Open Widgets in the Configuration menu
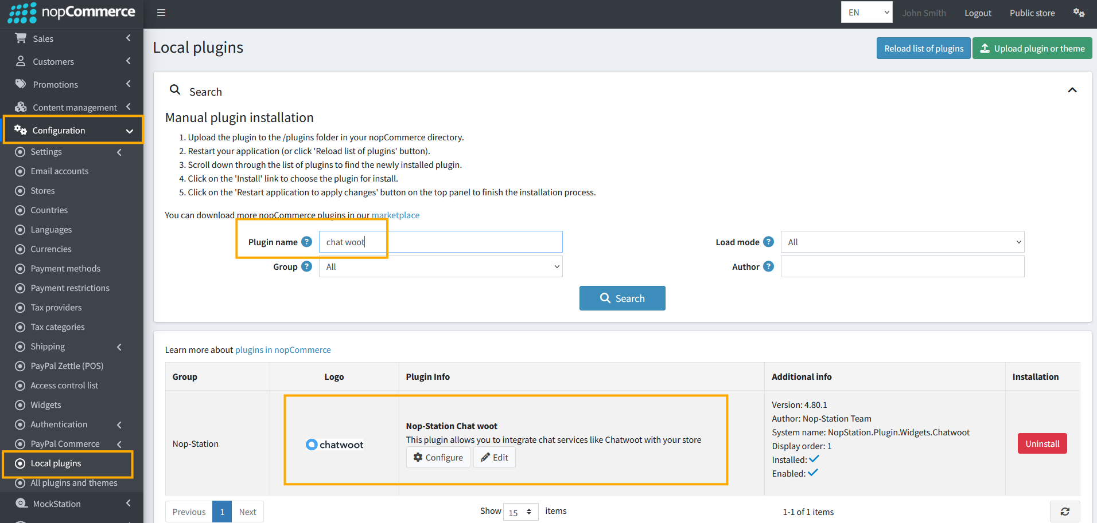Viewport: 1097px width, 523px height. coord(46,405)
